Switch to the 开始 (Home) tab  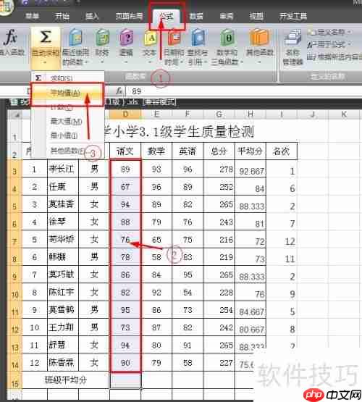point(62,16)
